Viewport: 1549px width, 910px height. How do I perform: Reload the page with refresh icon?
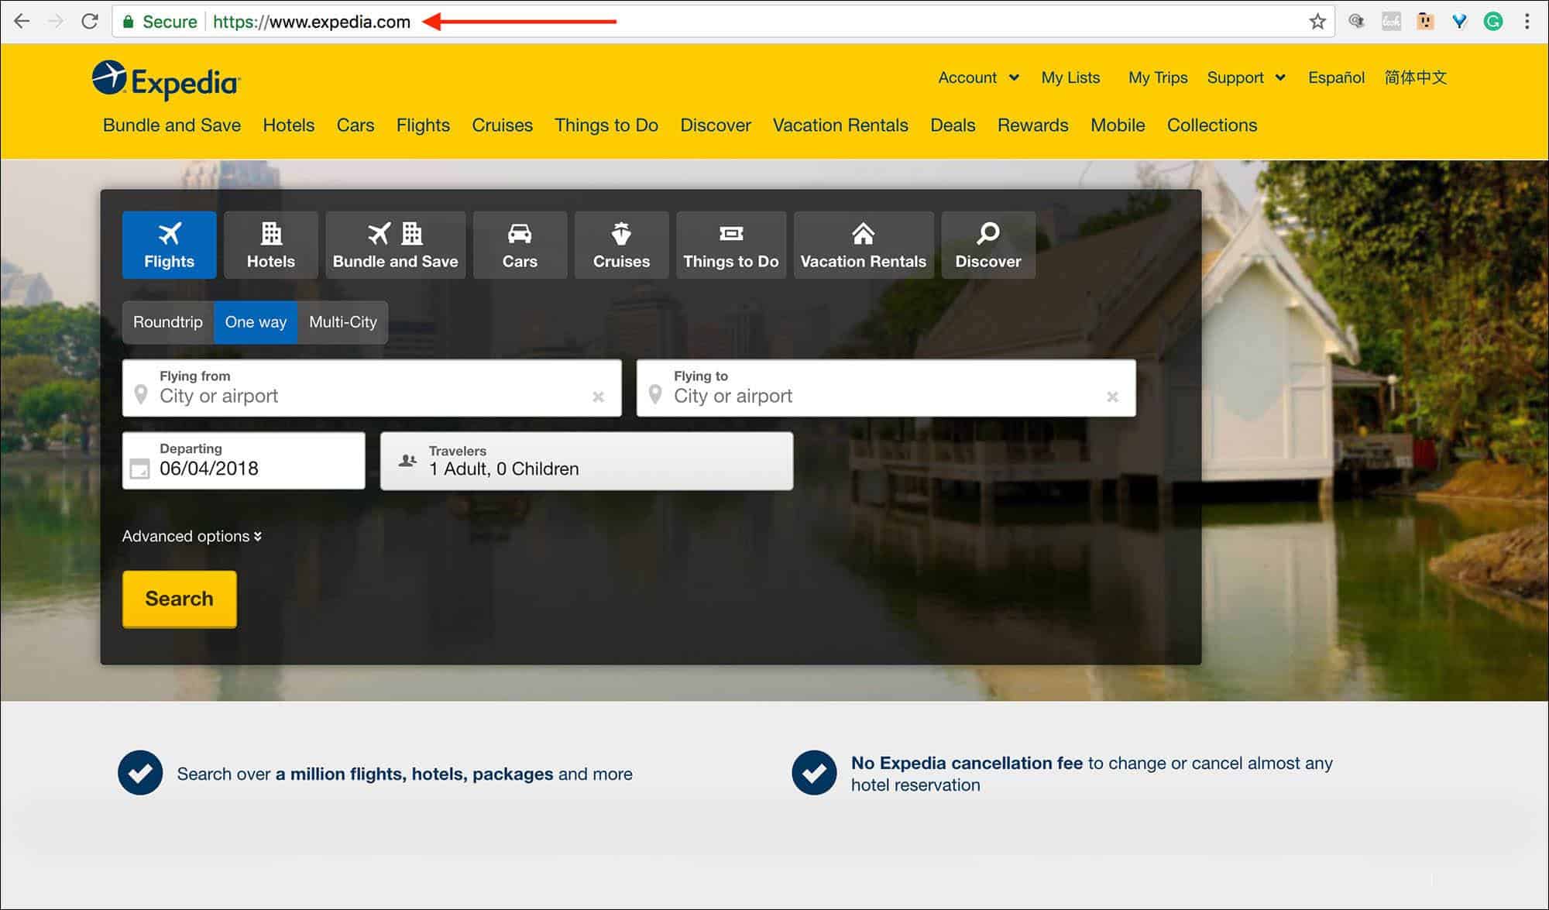pyautogui.click(x=90, y=22)
